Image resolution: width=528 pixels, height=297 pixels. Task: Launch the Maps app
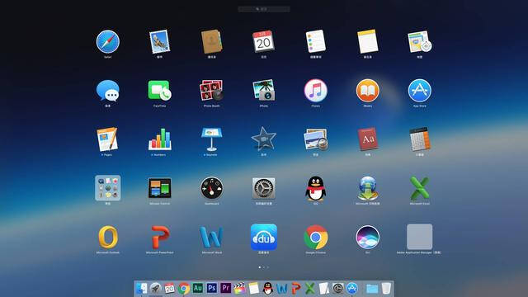click(420, 42)
